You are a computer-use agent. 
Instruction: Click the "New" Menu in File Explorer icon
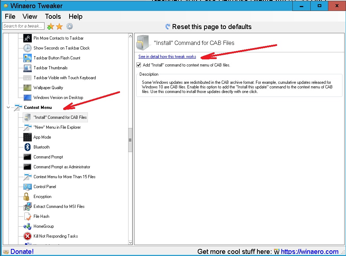(28, 127)
